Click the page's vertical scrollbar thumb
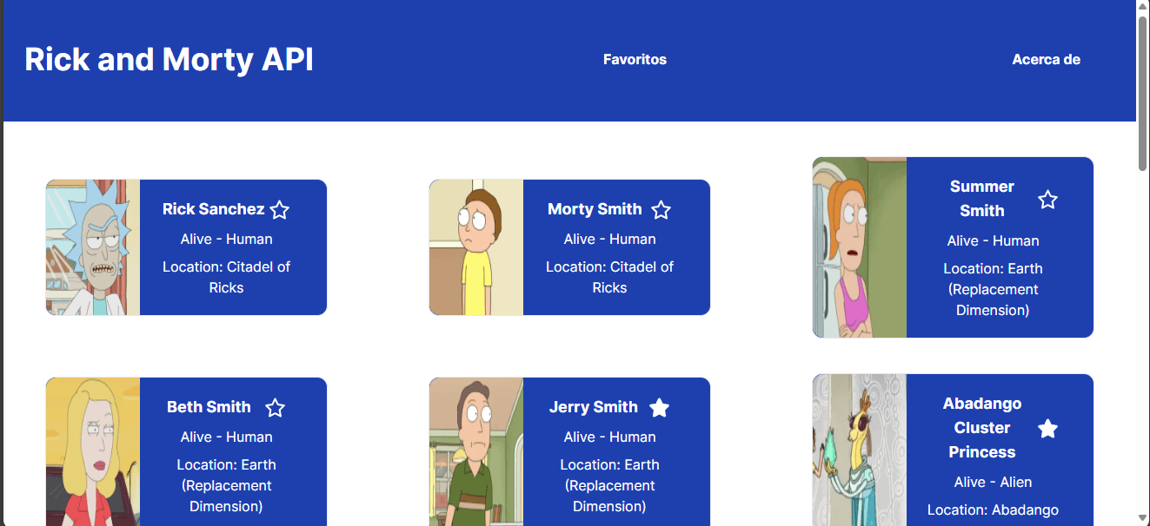The width and height of the screenshot is (1150, 526). tap(1143, 94)
